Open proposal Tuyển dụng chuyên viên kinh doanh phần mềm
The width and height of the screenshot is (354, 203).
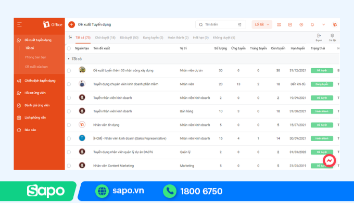(x=126, y=84)
